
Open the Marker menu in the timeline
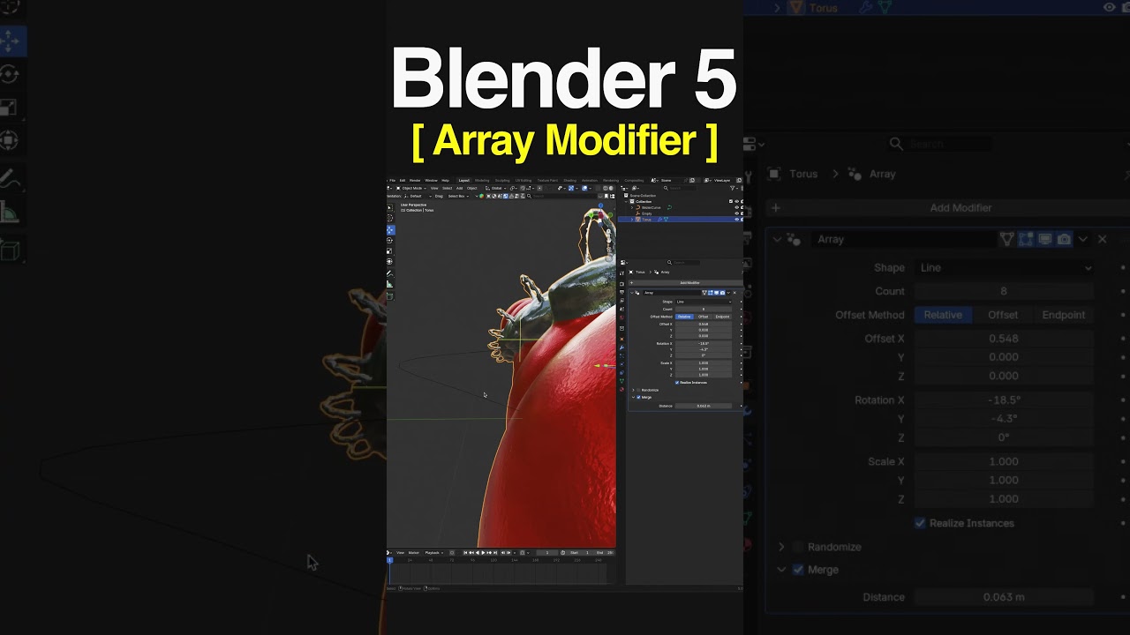414,553
